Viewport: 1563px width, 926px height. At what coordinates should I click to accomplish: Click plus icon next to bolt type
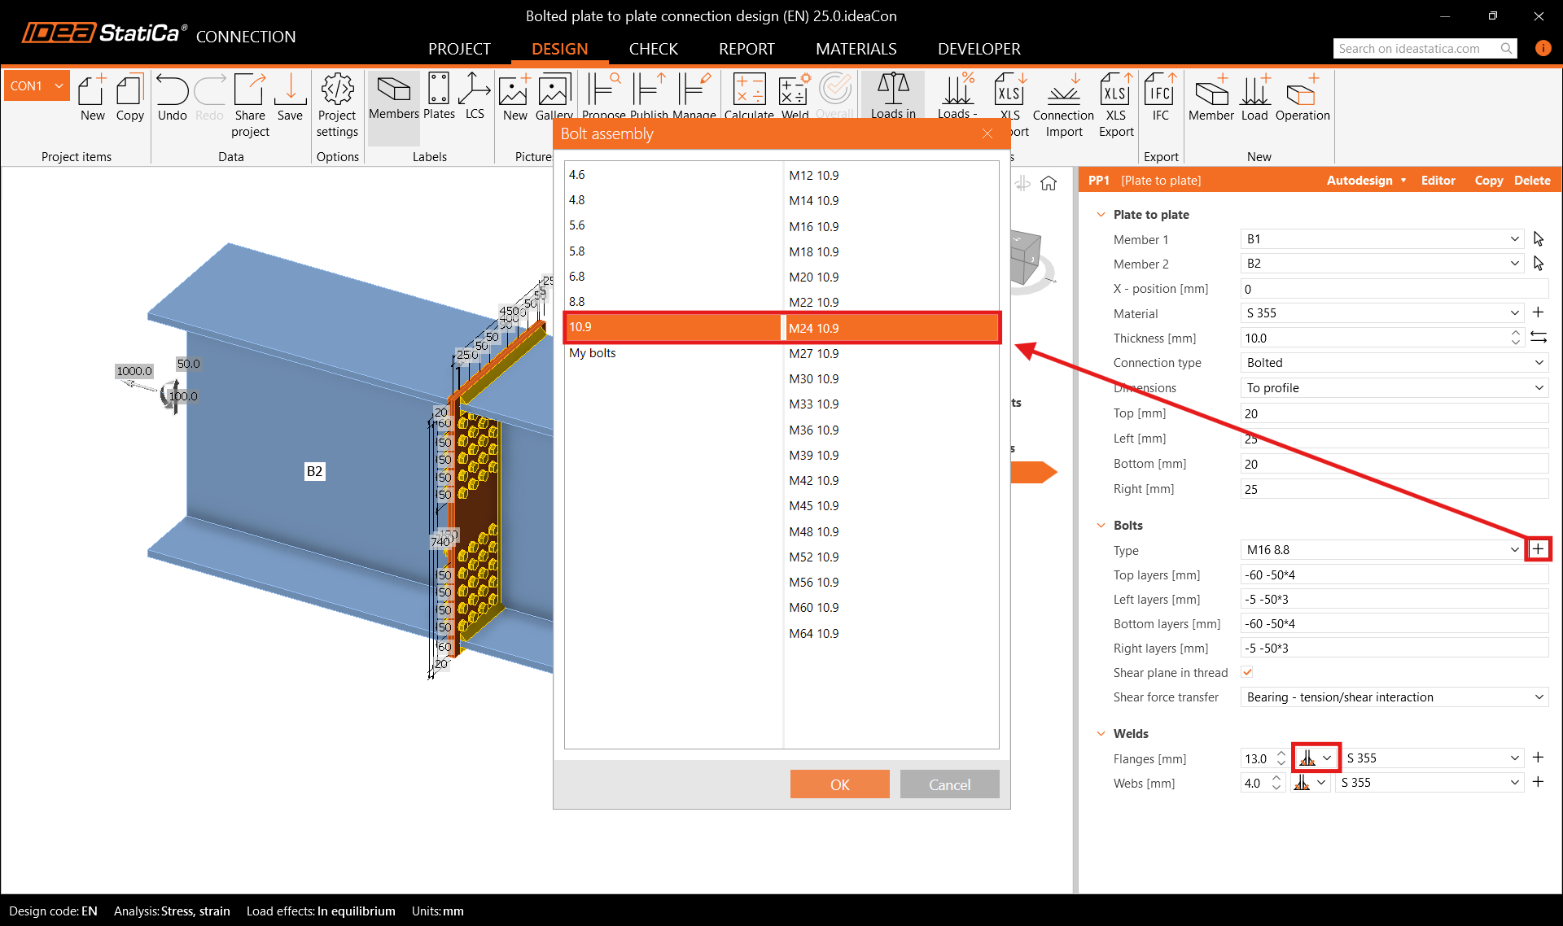[1538, 549]
